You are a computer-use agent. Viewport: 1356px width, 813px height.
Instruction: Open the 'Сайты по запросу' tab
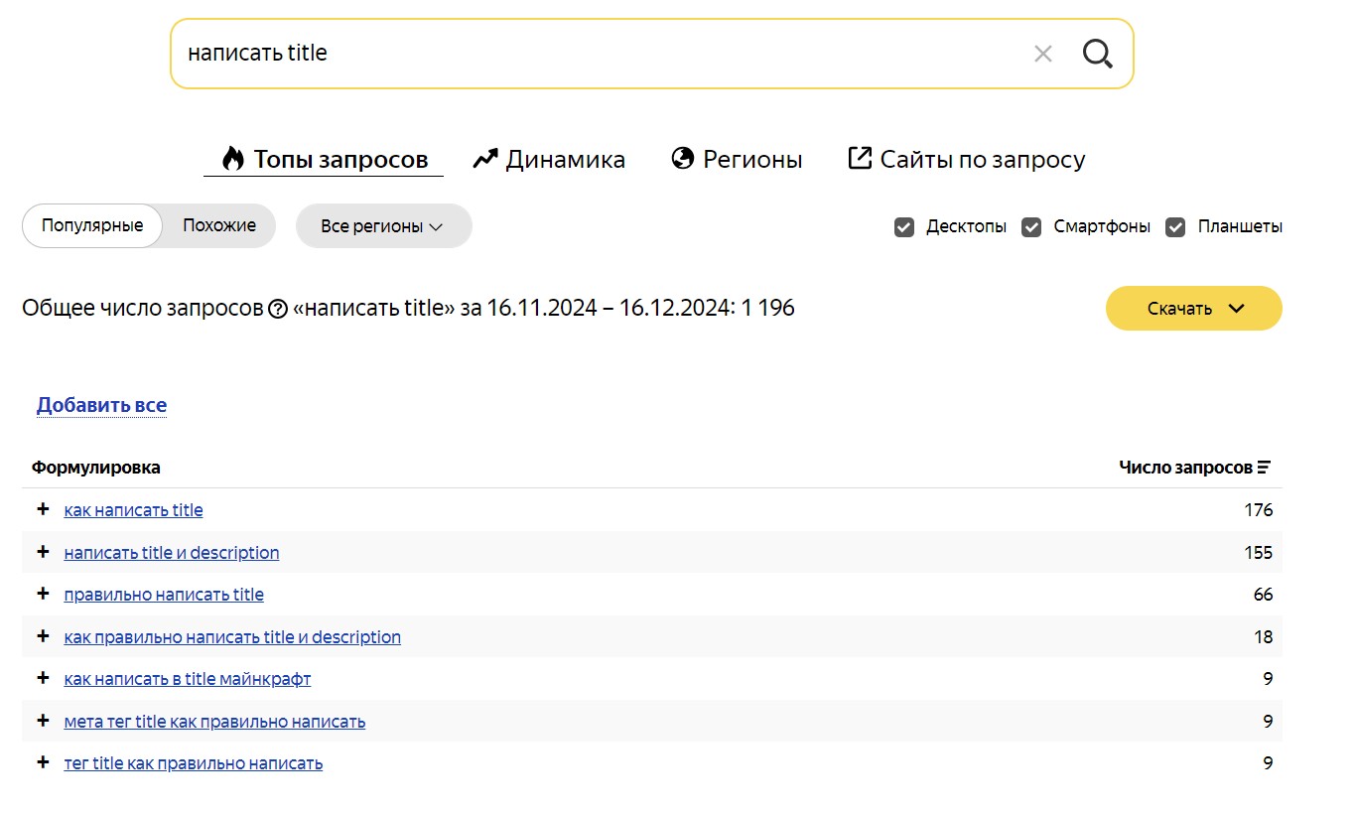point(966,159)
